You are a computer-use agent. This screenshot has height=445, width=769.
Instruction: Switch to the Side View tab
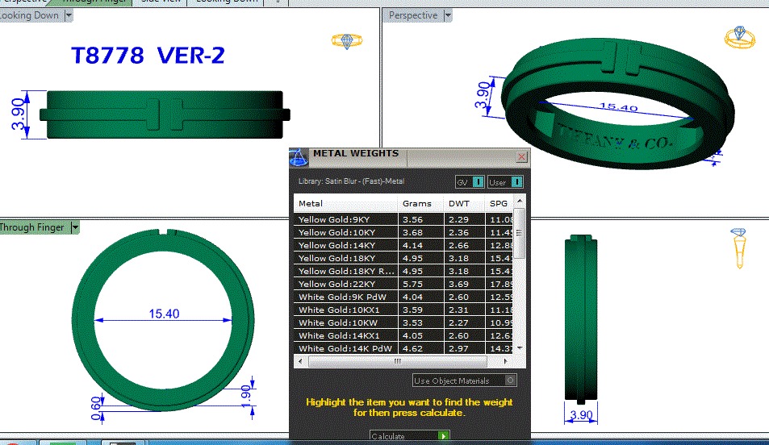[x=161, y=2]
